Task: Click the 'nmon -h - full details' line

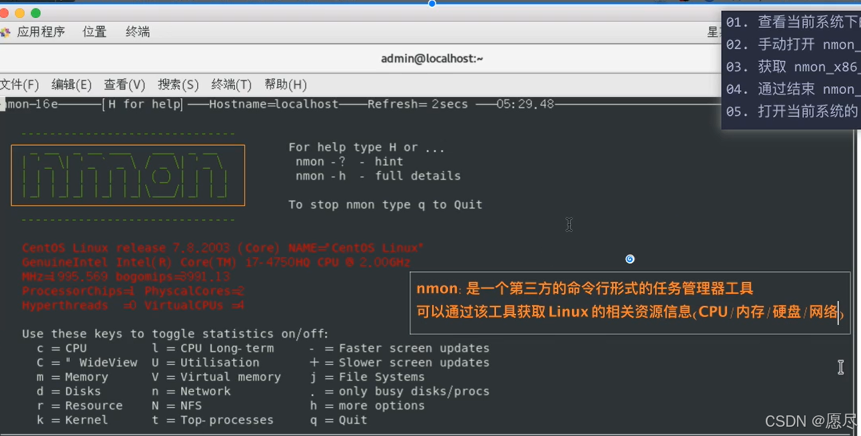Action: [x=378, y=176]
